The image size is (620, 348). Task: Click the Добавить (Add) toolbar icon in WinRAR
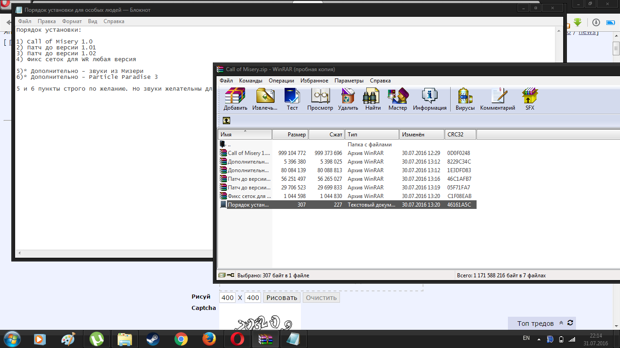(x=235, y=99)
